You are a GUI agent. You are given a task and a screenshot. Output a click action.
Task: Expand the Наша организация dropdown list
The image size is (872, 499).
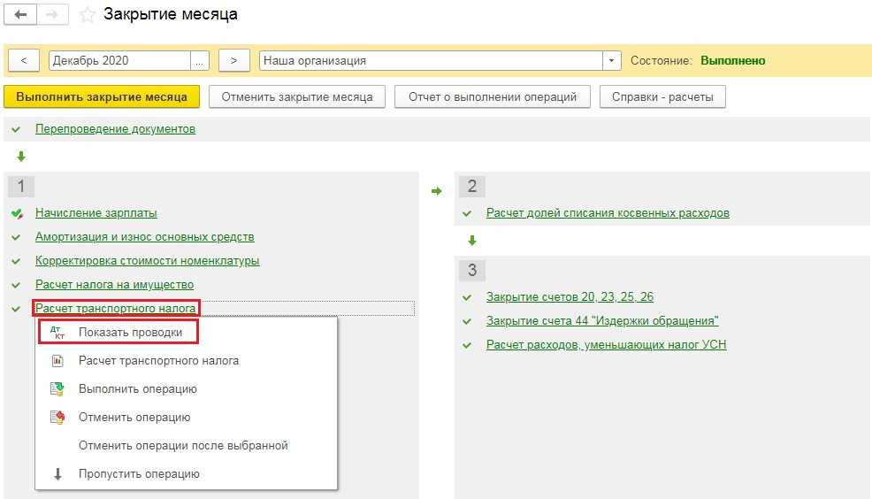tap(612, 61)
